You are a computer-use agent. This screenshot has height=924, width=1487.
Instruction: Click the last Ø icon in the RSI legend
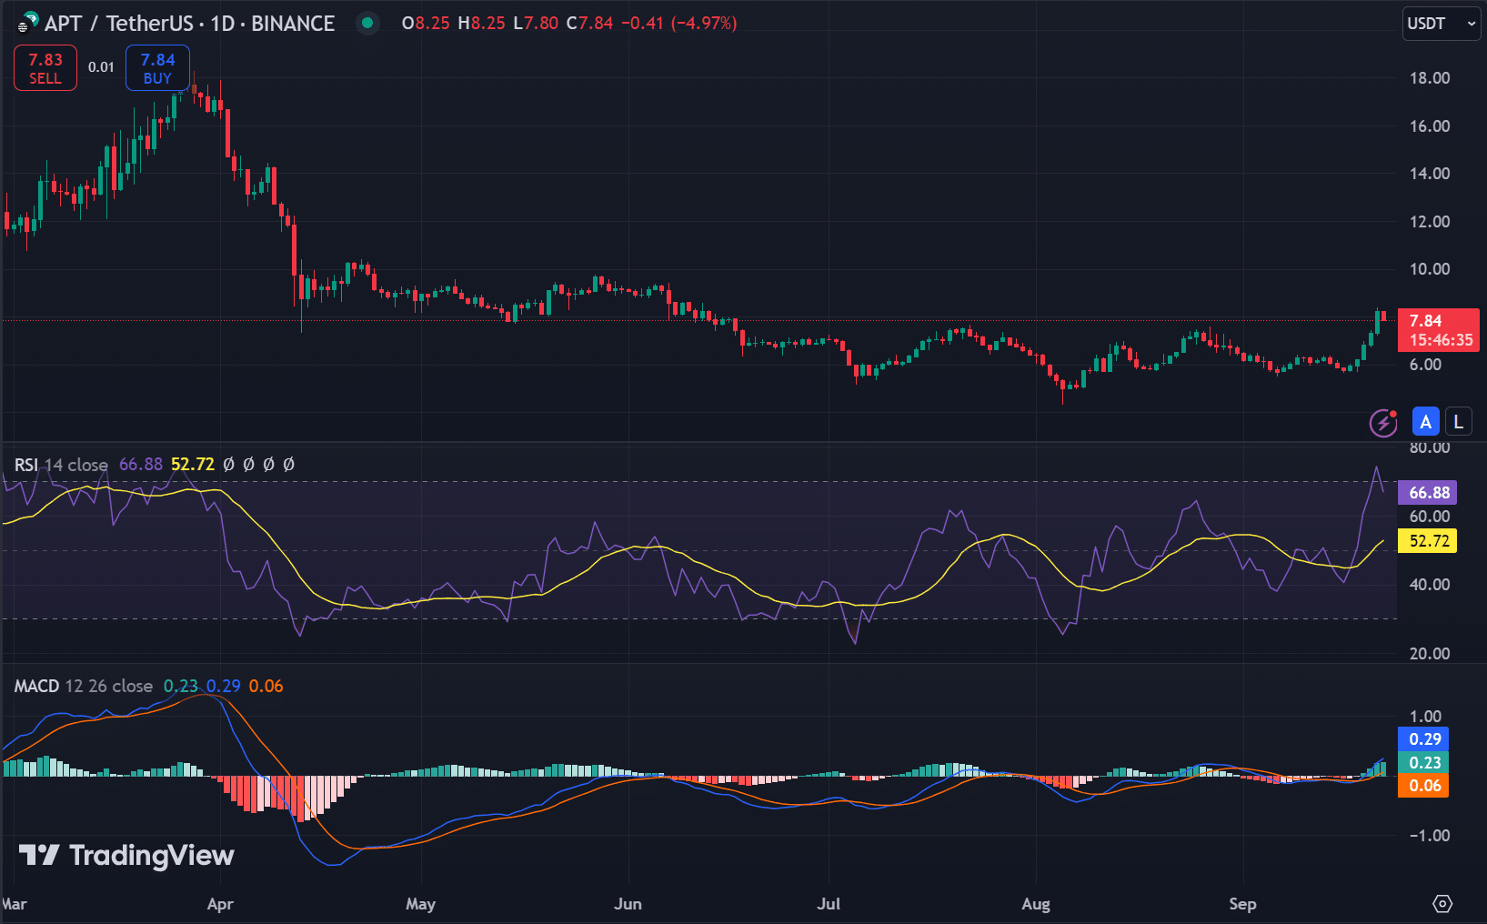coord(288,464)
